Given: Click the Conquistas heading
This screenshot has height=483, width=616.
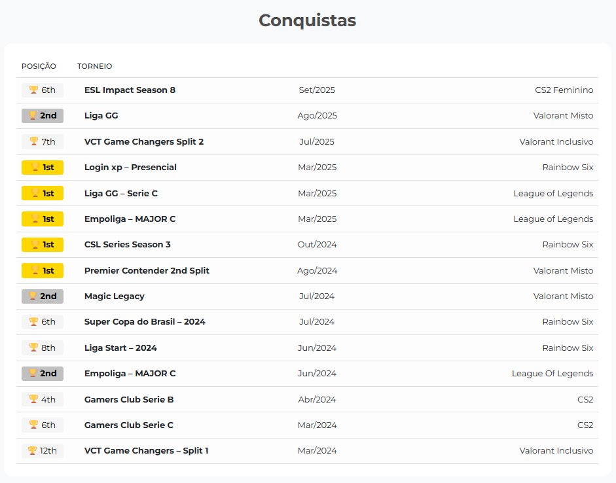Looking at the screenshot, I should 308,20.
